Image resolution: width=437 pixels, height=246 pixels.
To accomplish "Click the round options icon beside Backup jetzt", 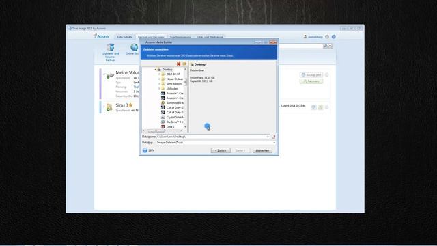I will [326, 74].
